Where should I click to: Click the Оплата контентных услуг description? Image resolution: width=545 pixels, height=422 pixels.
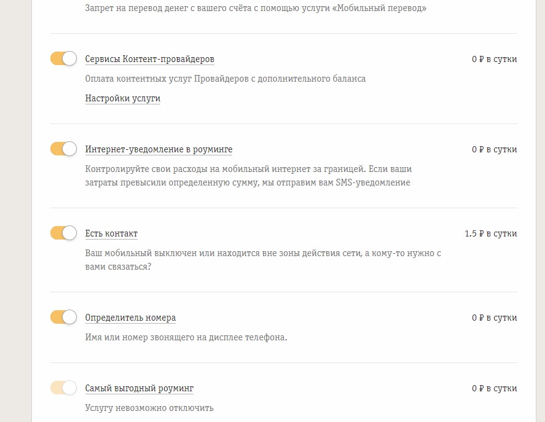coord(225,79)
